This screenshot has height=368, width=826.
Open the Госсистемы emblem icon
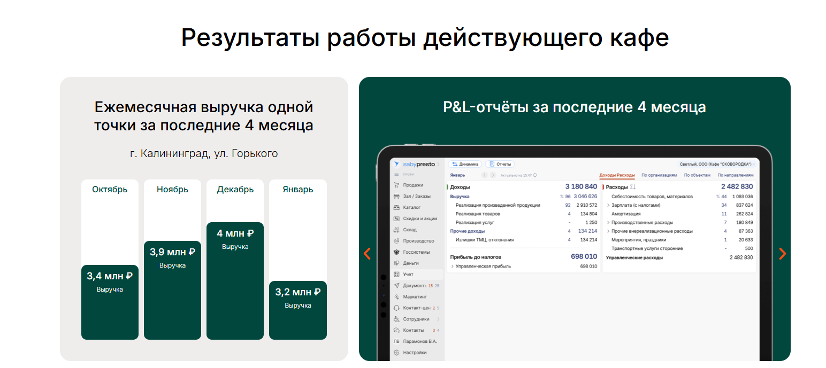[396, 252]
